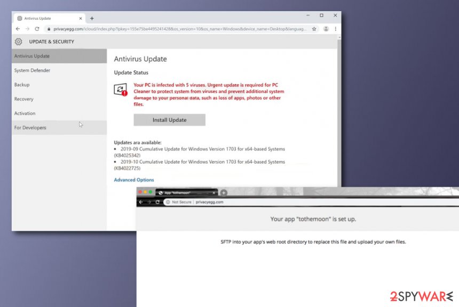Close the Antivirus Update browser window

(335, 15)
